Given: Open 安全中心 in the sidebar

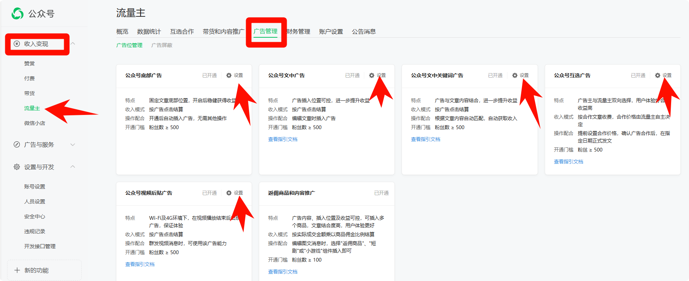Looking at the screenshot, I should [x=35, y=216].
